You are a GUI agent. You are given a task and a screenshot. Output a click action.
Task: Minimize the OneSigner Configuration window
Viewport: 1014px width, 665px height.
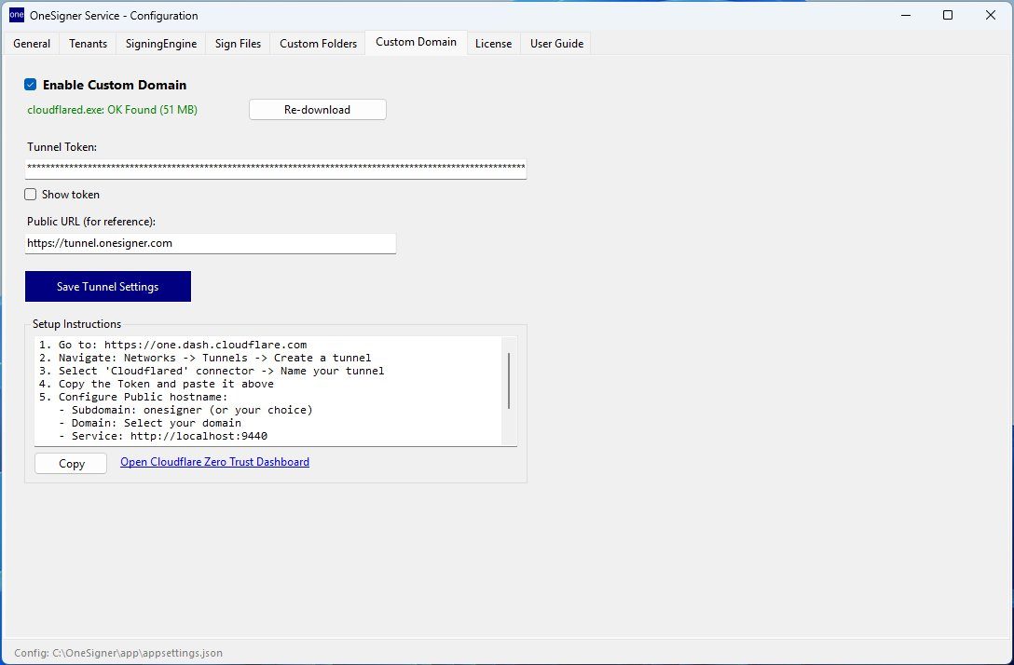click(x=905, y=15)
